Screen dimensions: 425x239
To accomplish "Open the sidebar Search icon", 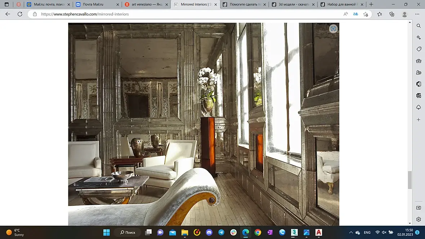I will [x=419, y=26].
